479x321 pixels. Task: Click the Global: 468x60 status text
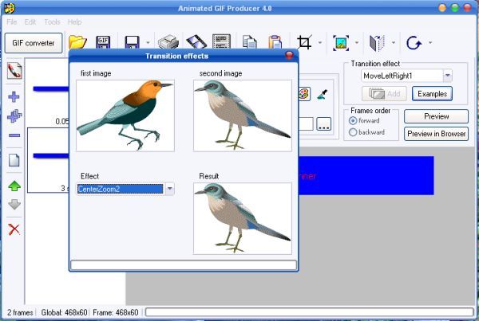[x=64, y=312]
